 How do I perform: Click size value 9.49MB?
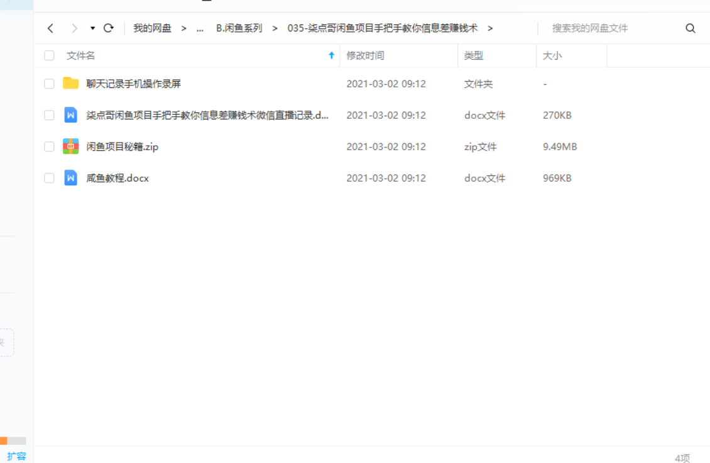(x=560, y=146)
